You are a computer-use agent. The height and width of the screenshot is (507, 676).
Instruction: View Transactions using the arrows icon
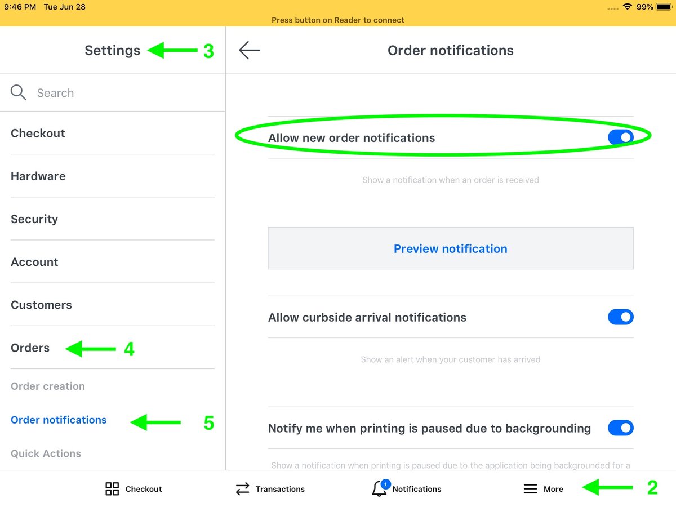coord(269,489)
